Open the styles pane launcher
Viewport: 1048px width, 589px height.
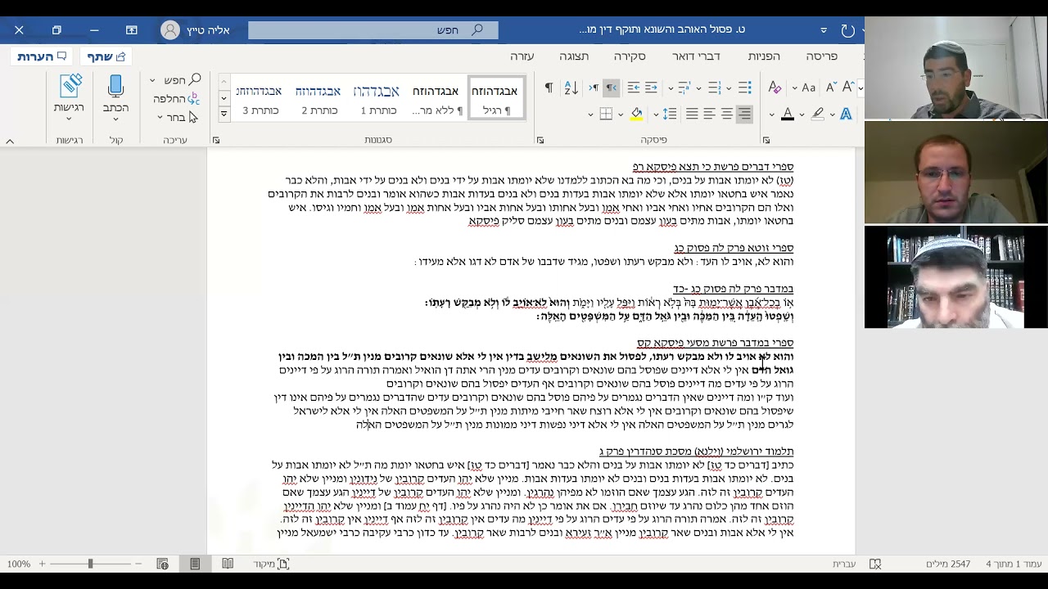[216, 141]
